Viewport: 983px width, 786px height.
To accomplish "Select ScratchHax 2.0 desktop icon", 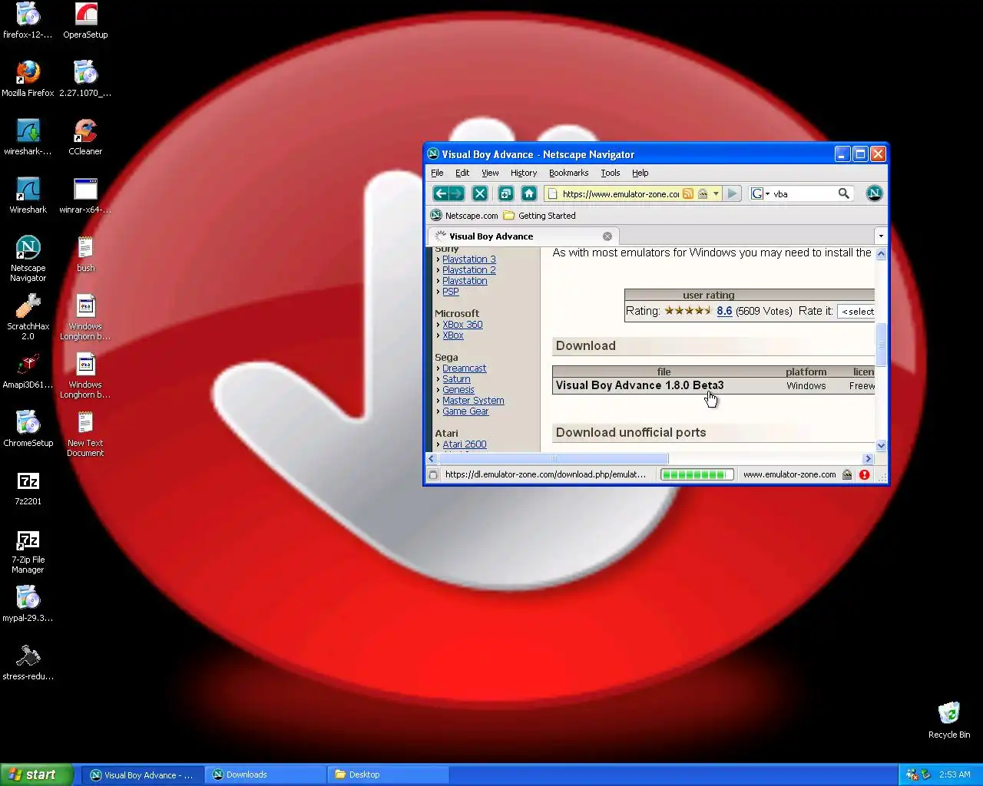I will point(28,317).
